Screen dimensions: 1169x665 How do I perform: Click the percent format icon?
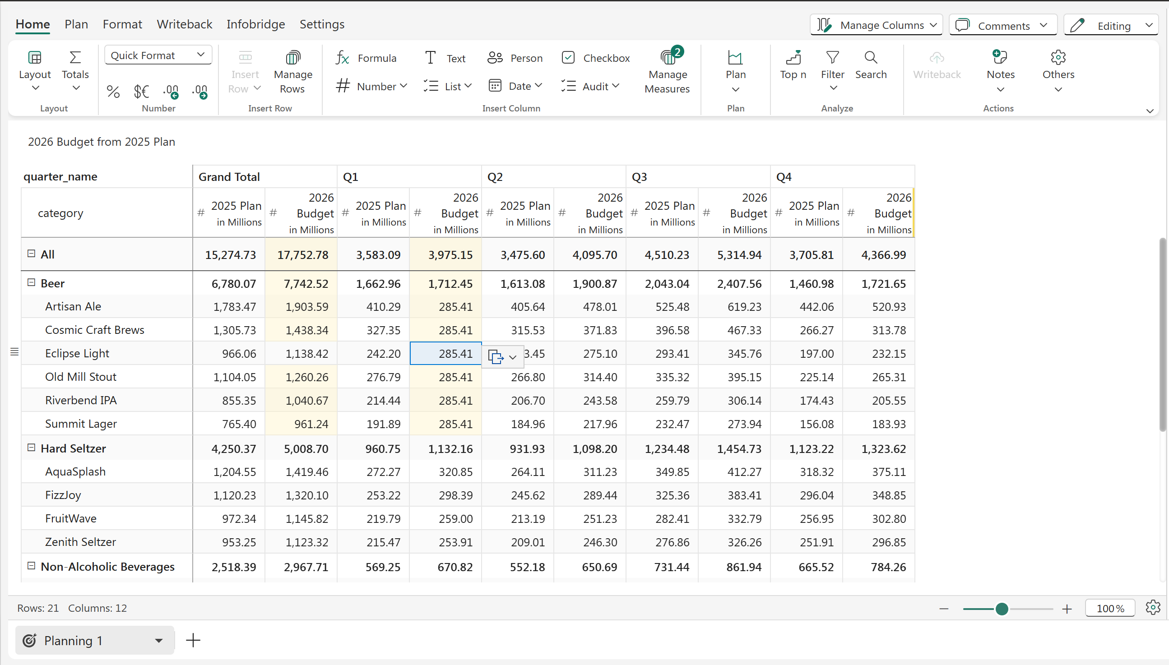(x=113, y=92)
